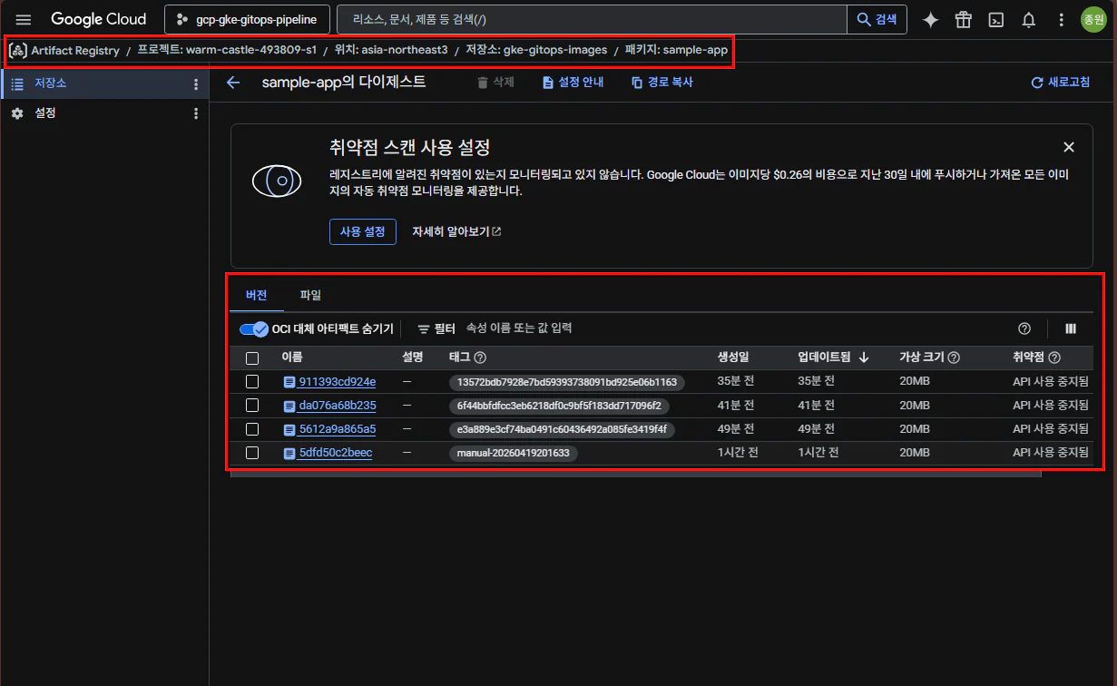Click the 태그 column help icon

480,358
